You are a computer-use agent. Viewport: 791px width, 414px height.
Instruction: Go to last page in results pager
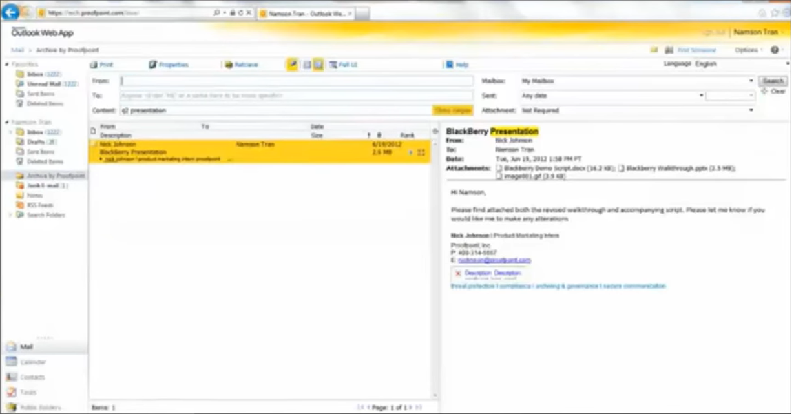click(419, 407)
